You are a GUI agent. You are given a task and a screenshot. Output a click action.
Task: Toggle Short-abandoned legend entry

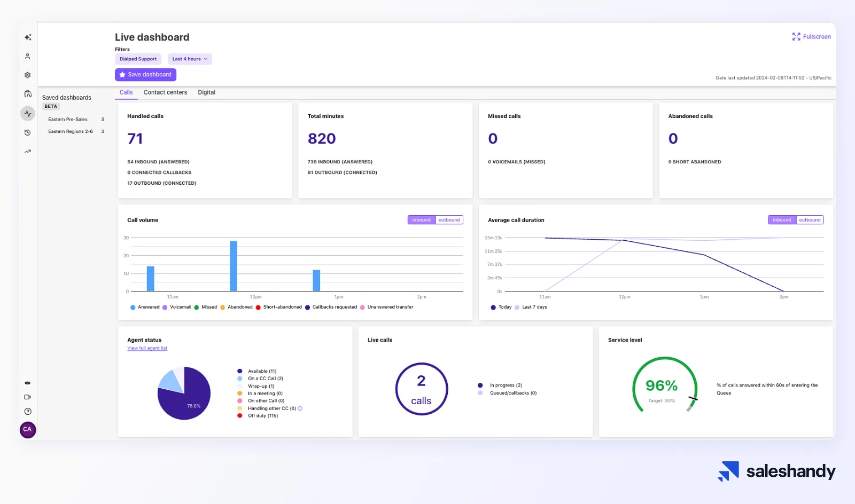click(x=279, y=307)
